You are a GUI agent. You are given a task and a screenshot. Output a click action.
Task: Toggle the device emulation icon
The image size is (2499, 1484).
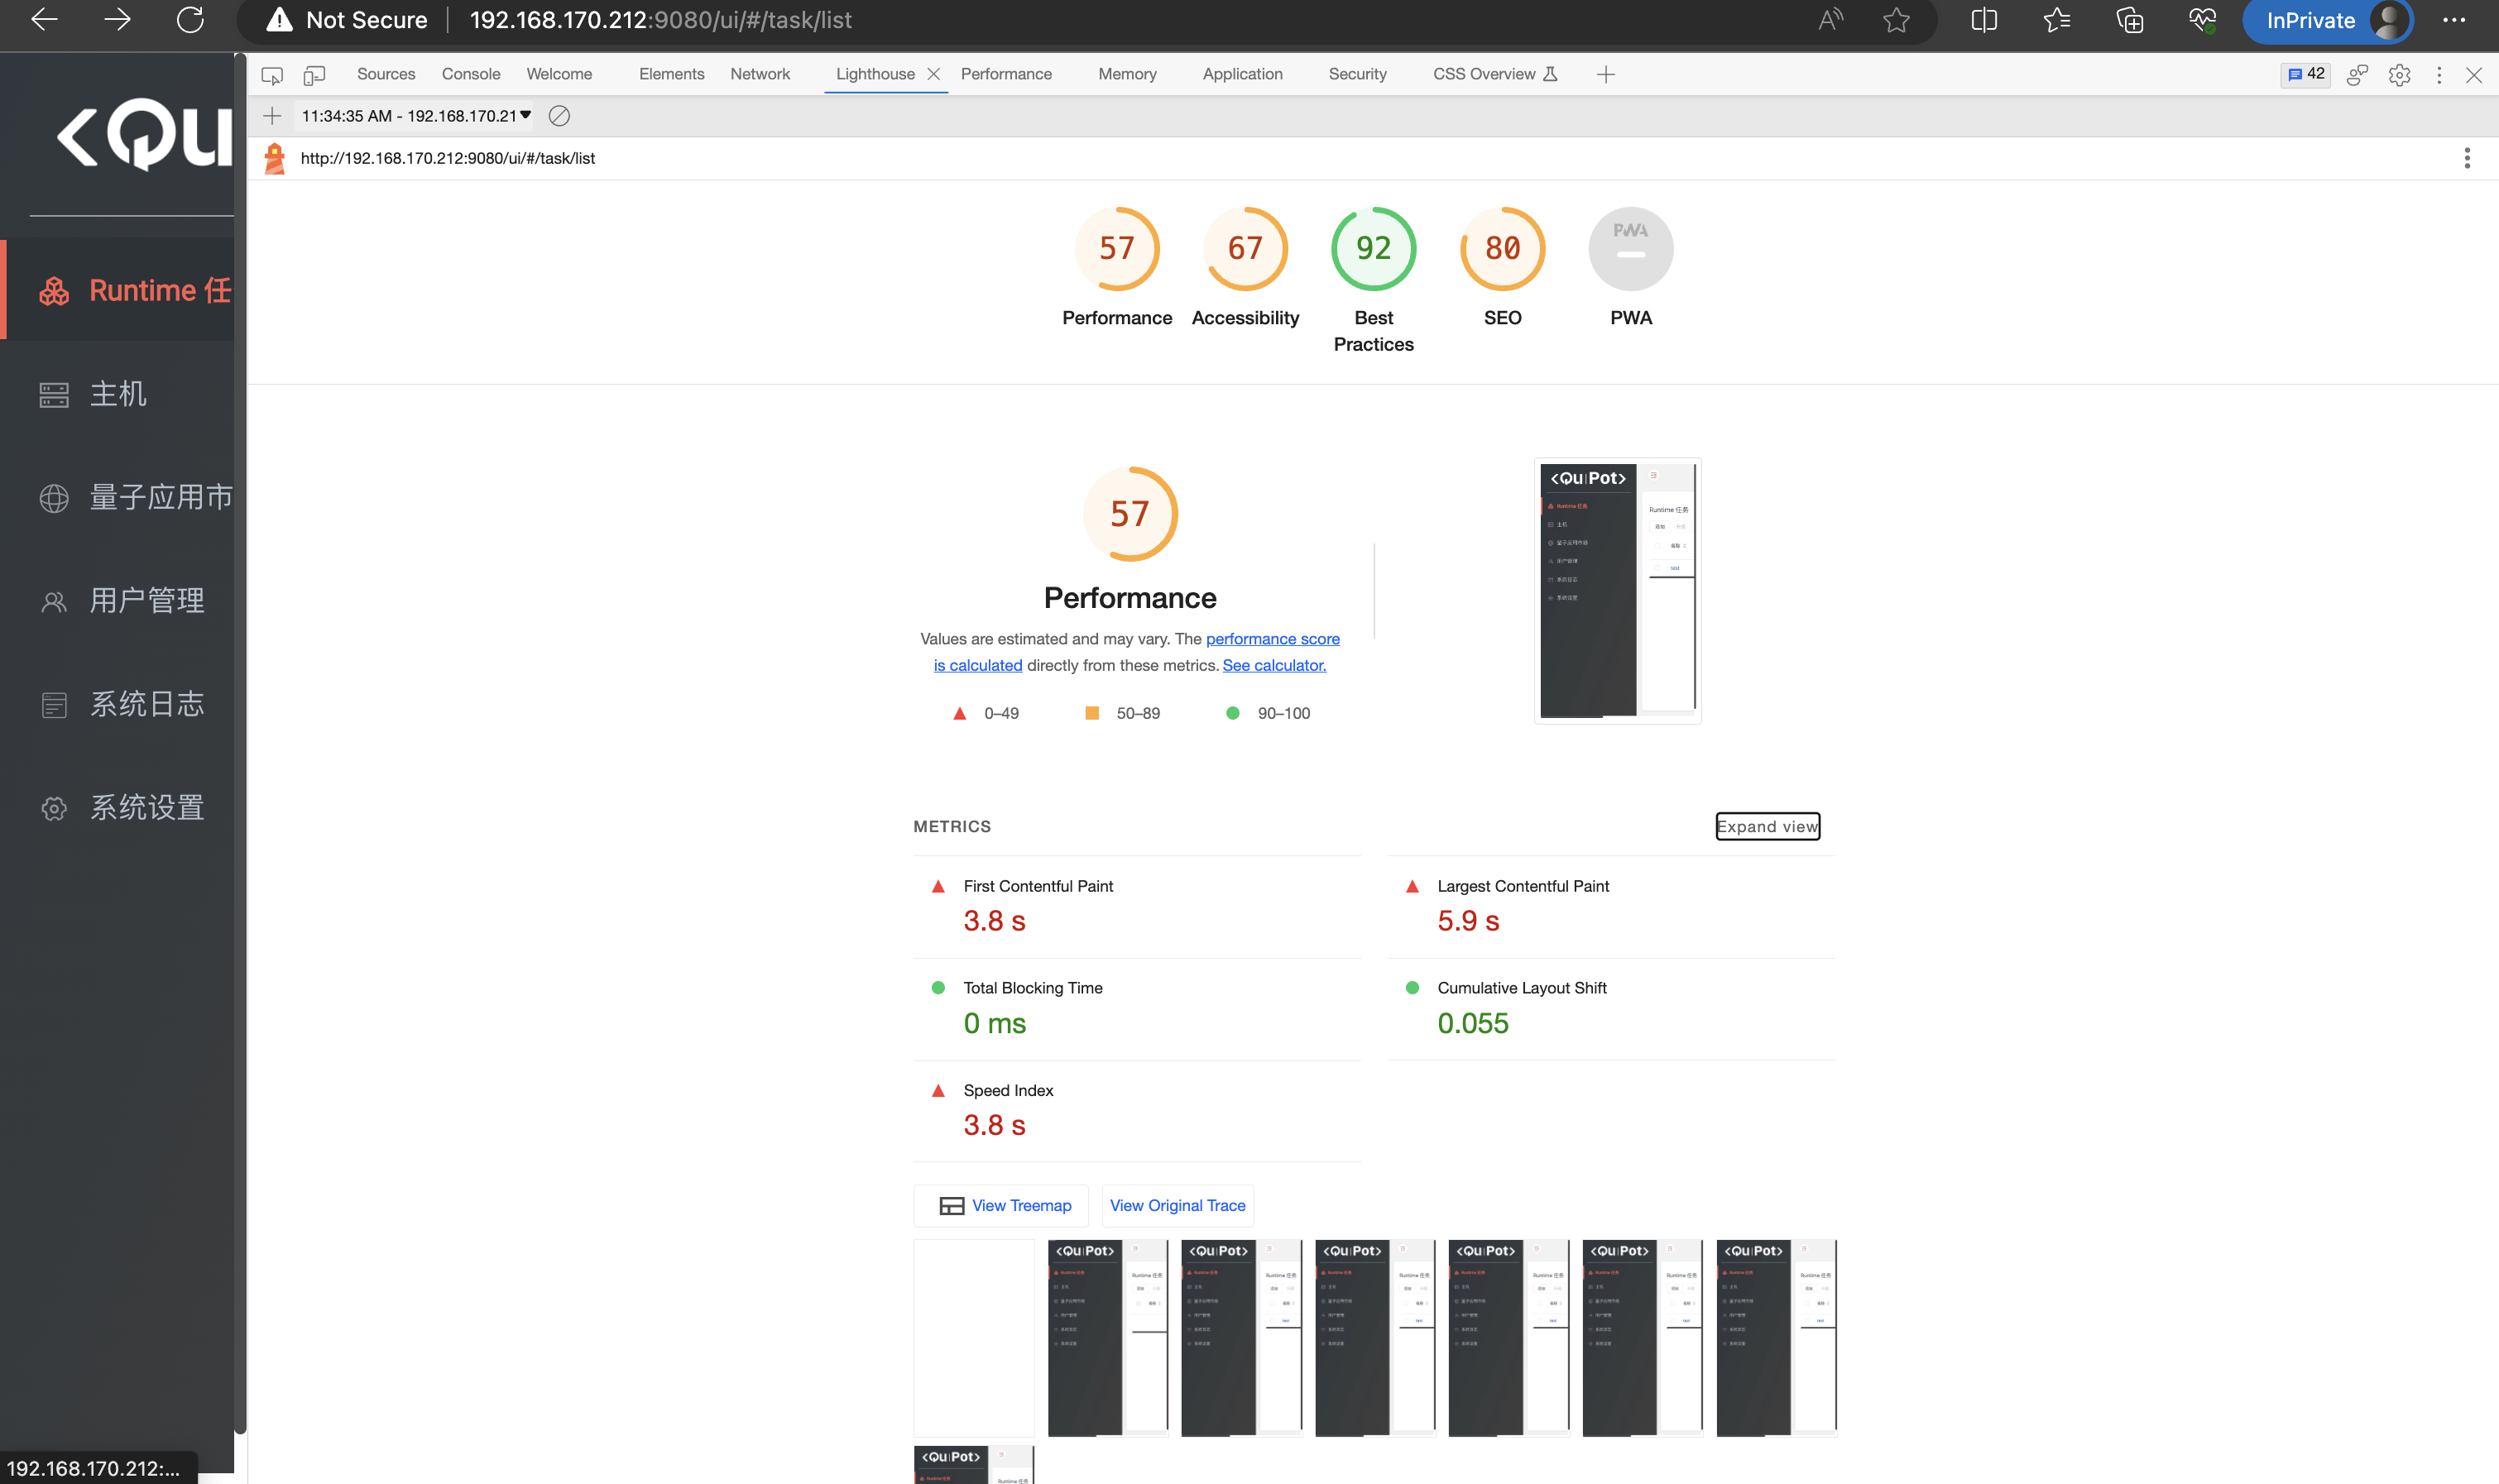tap(314, 75)
